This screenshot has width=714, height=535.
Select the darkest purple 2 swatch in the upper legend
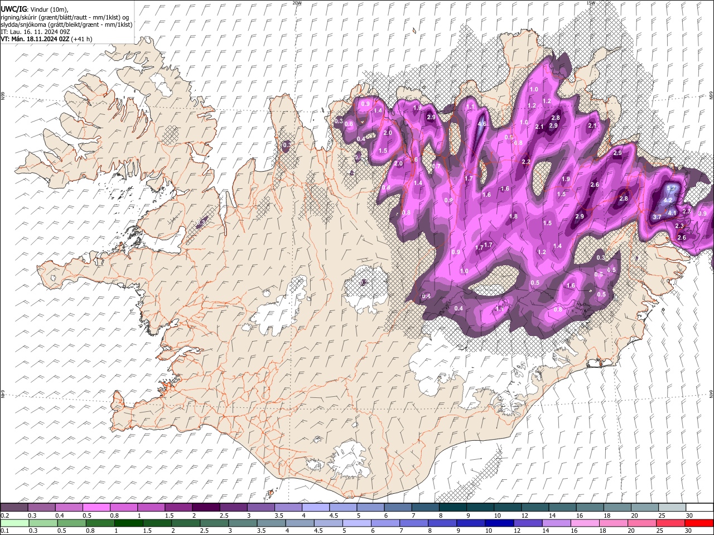click(206, 507)
